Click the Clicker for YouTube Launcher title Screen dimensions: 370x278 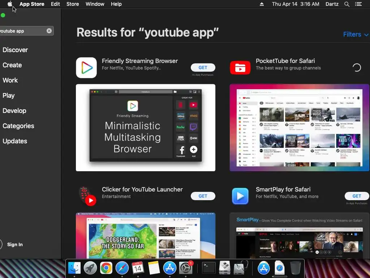(142, 189)
